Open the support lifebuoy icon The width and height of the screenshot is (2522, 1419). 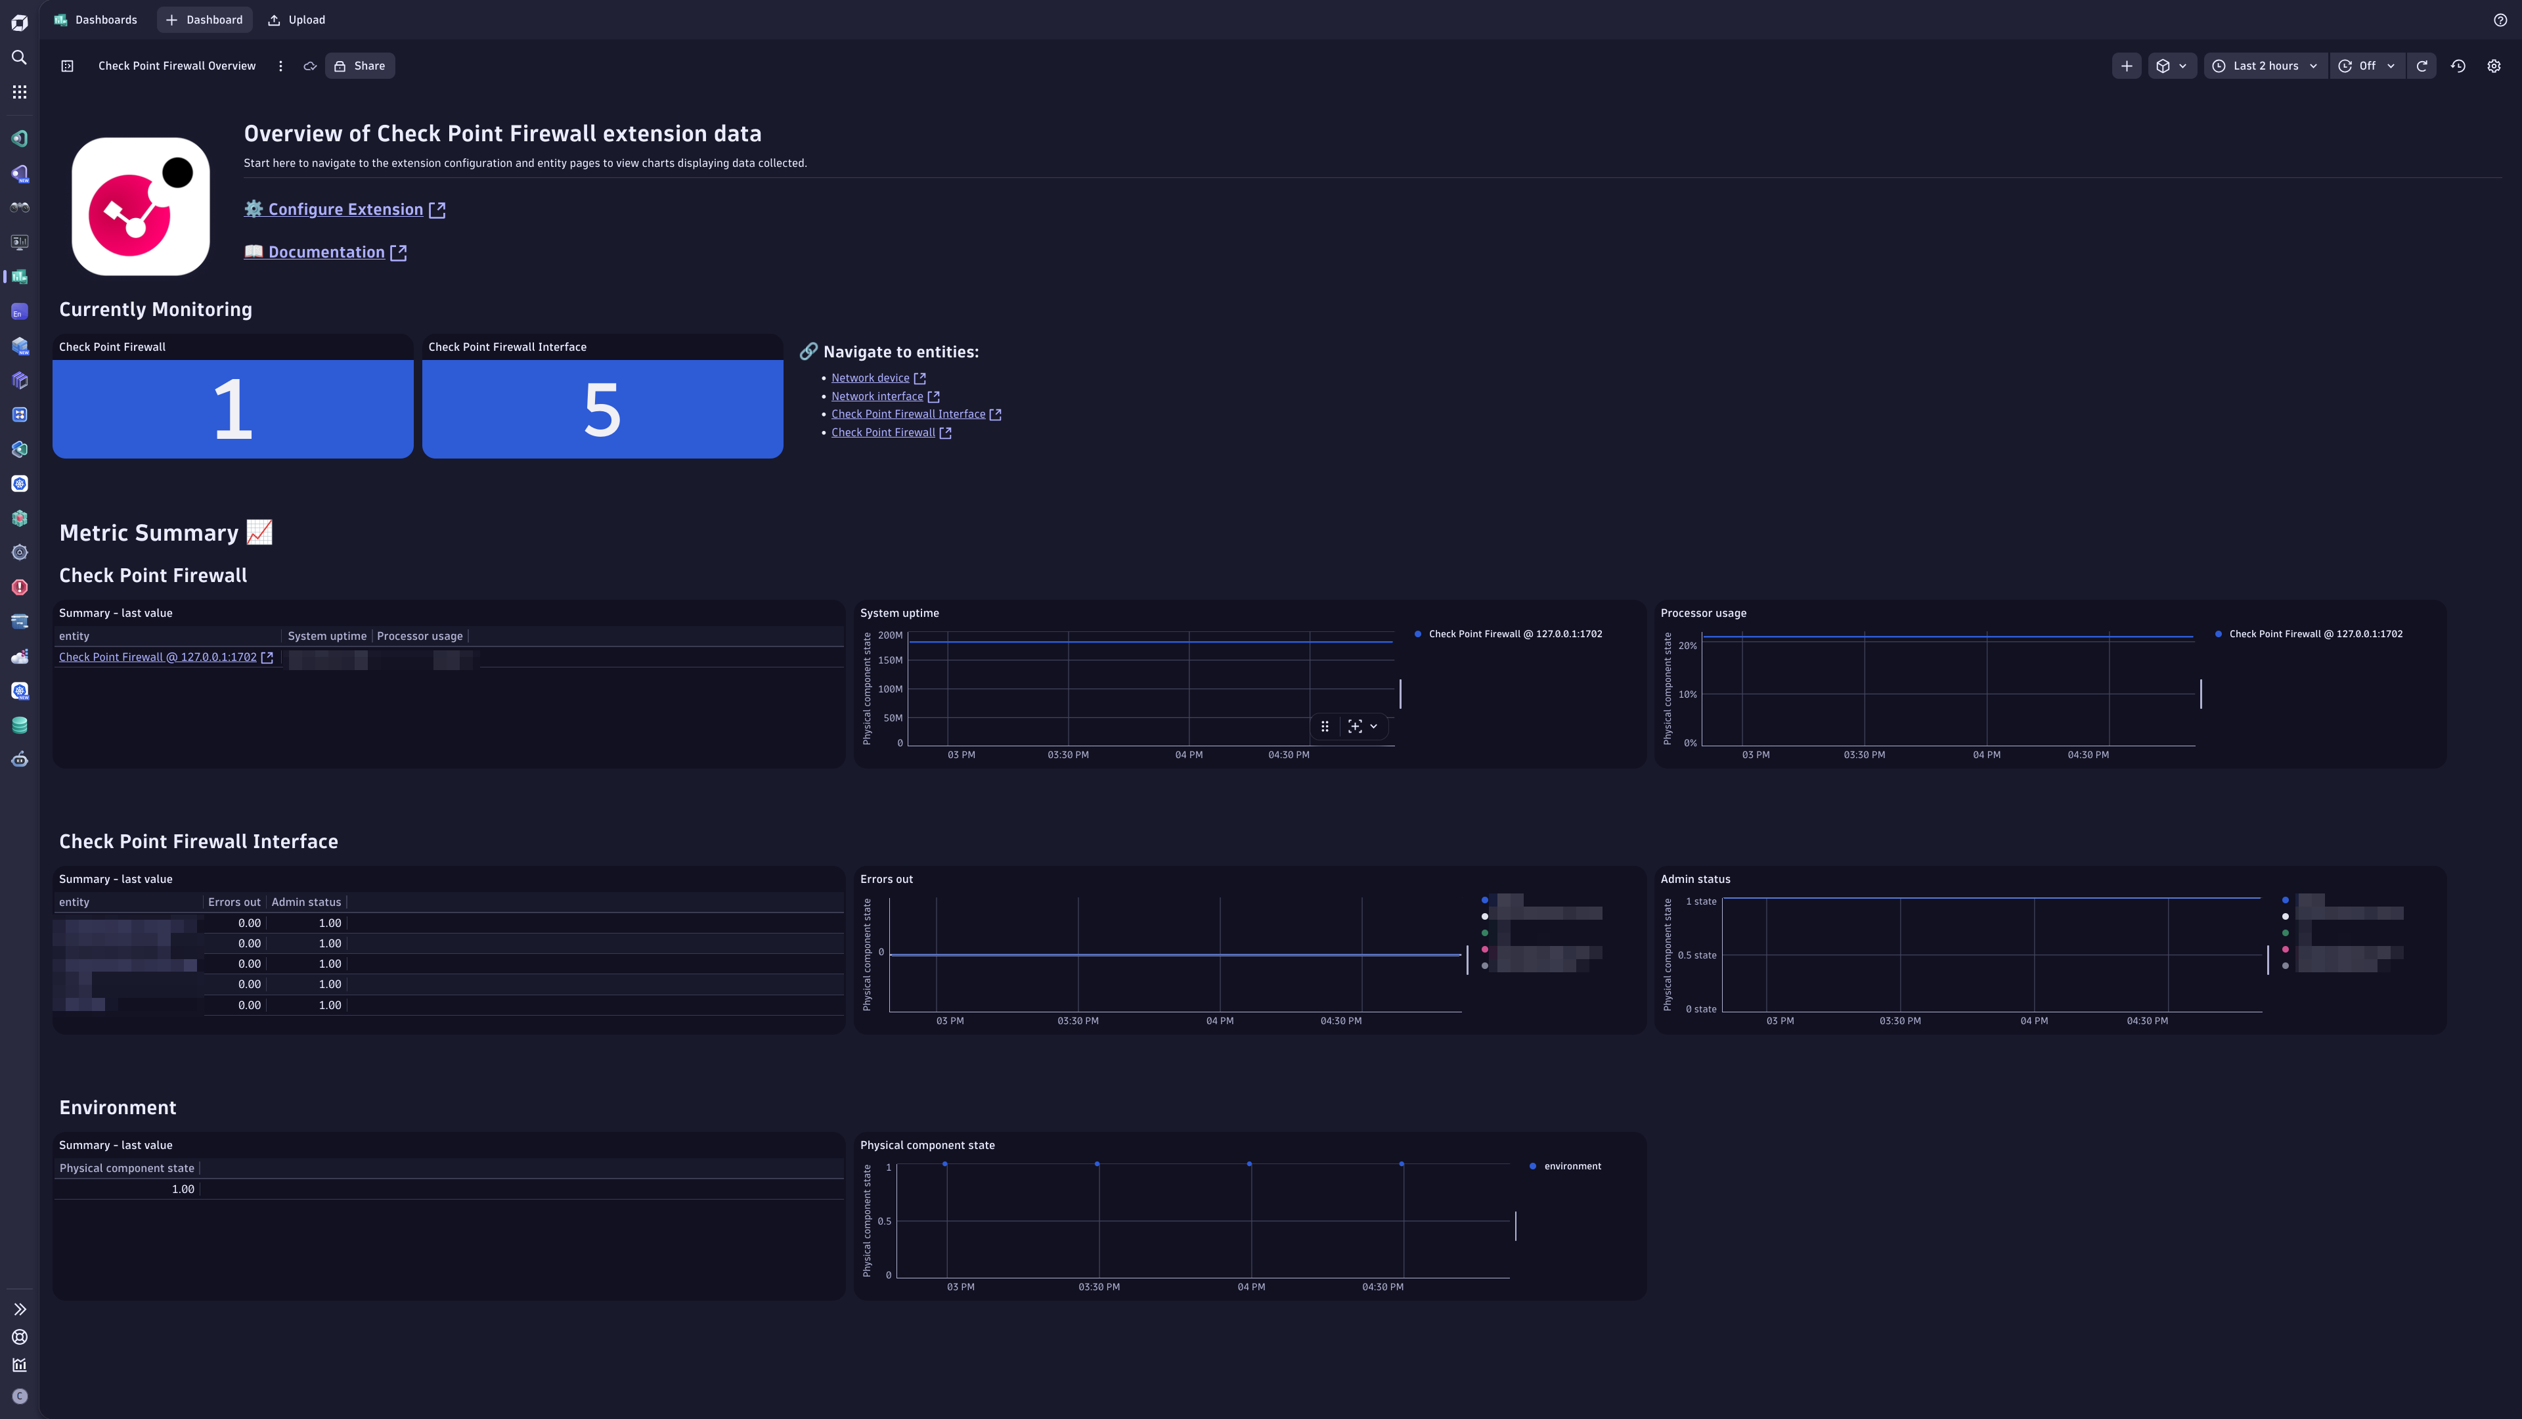[x=20, y=1337]
